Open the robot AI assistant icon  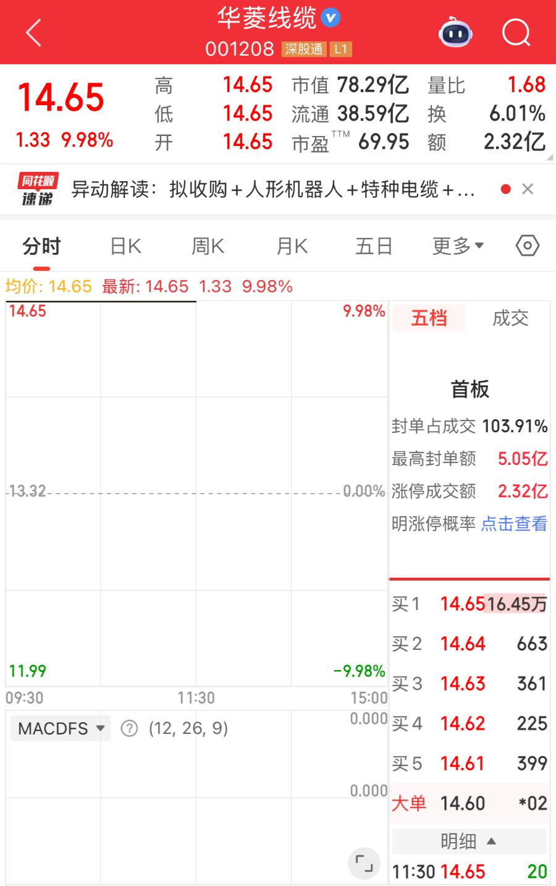click(455, 33)
